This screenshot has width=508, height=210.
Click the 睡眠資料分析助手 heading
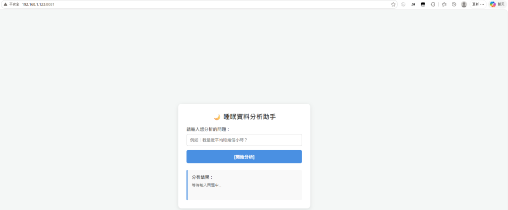pyautogui.click(x=250, y=117)
